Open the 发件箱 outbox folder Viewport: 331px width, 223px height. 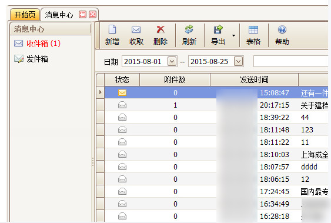[31, 59]
